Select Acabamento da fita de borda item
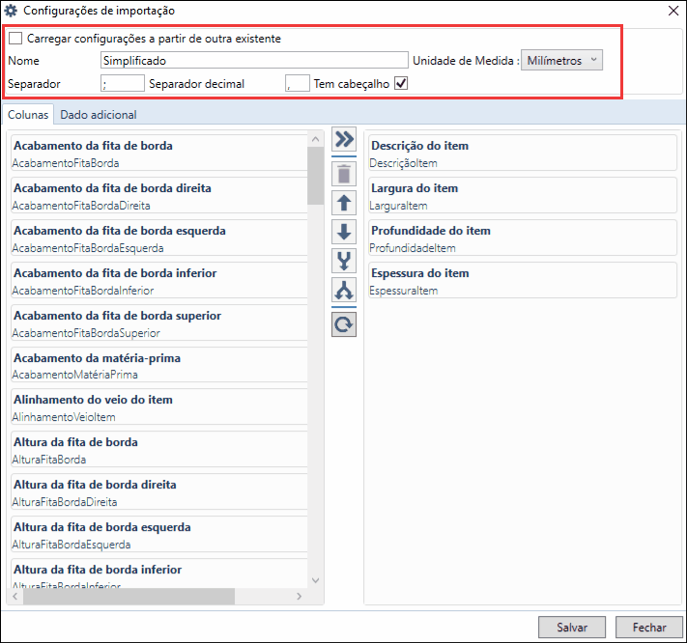 point(159,153)
